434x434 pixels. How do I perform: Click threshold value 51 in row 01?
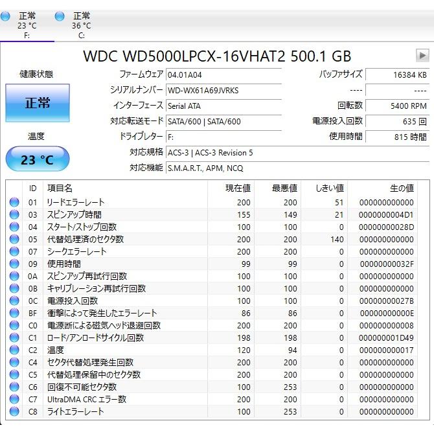[x=339, y=202]
